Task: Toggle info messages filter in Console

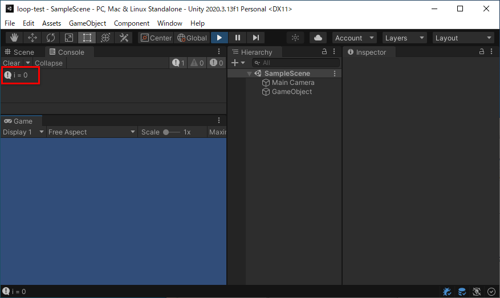Action: 178,63
